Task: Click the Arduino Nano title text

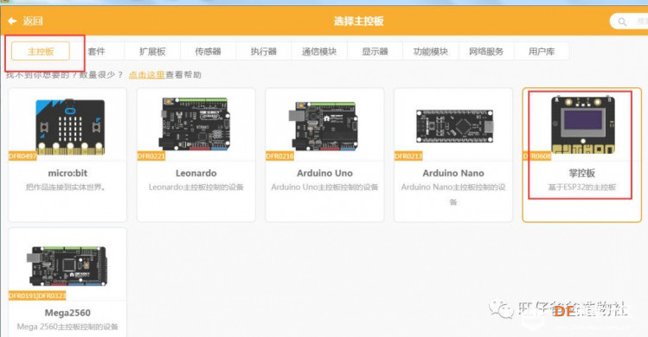Action: [453, 173]
